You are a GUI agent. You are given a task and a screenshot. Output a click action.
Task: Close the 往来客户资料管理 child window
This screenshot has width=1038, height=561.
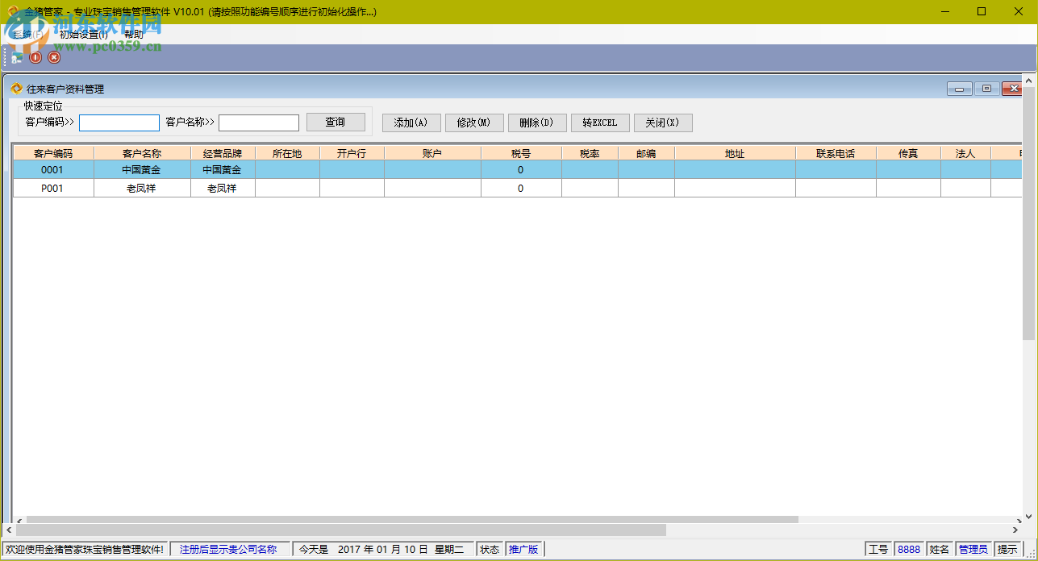tap(1013, 89)
